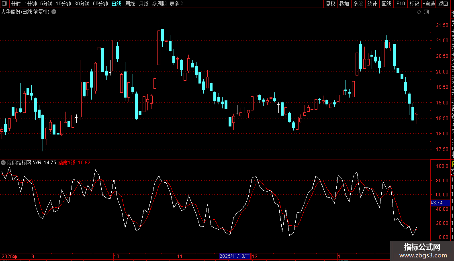Add stock with +自选 button
454x261 pixels.
(x=429, y=4)
